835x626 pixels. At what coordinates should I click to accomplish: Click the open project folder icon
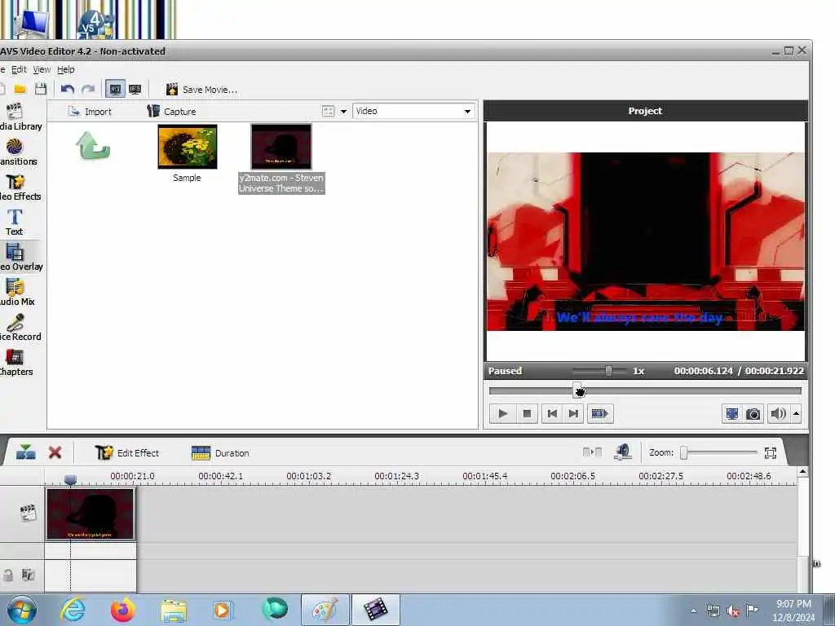20,89
